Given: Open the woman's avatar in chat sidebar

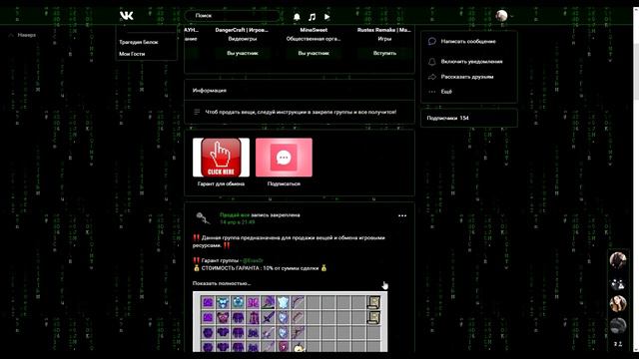Looking at the screenshot, I should coord(618,303).
